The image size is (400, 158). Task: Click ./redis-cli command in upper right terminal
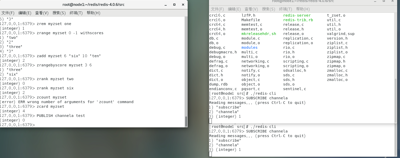click(x=263, y=93)
